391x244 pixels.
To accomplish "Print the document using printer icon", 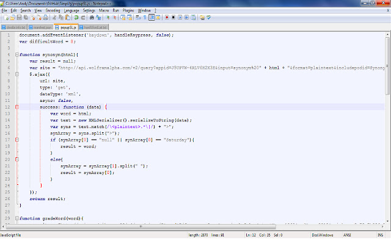I will pyautogui.click(x=46, y=18).
